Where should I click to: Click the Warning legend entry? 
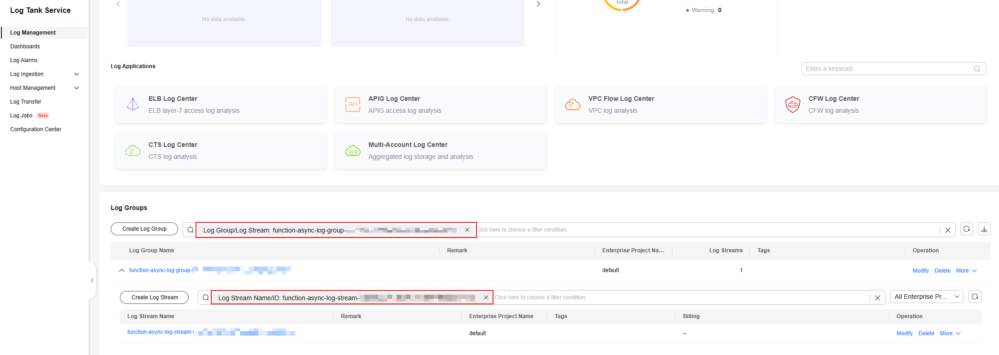(x=703, y=10)
